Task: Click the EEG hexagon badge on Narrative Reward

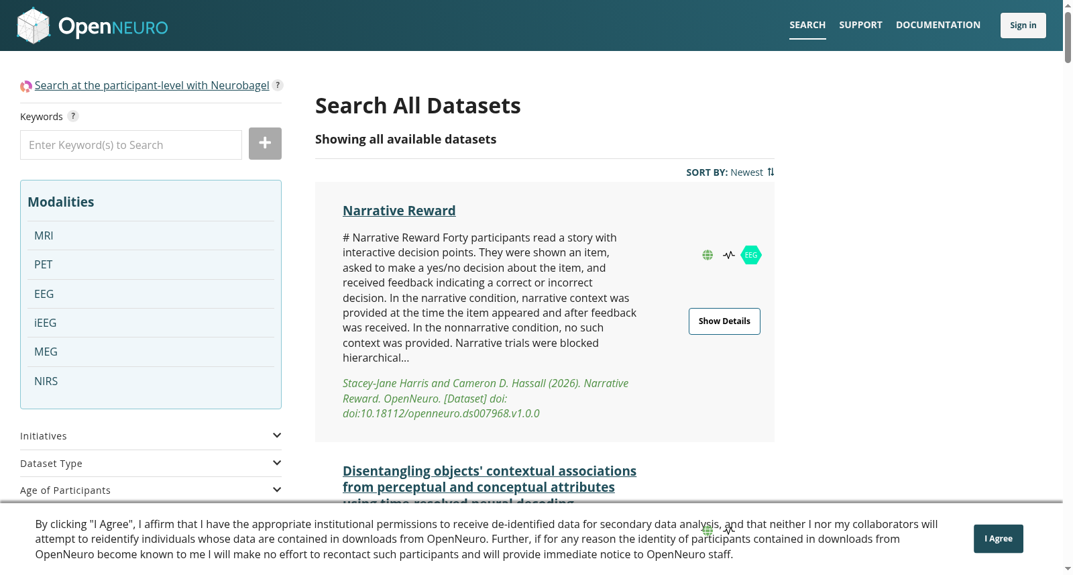Action: coord(751,255)
